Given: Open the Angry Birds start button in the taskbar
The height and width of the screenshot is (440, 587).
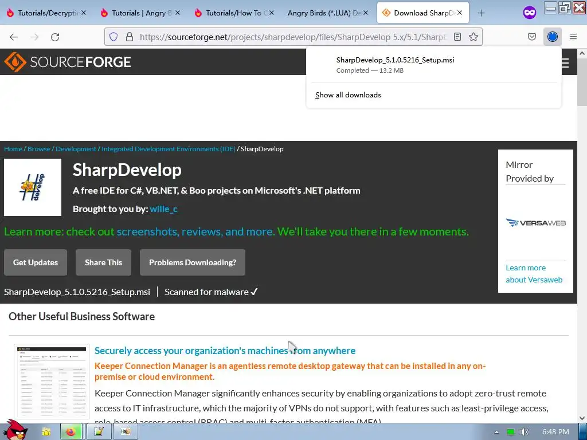Looking at the screenshot, I should pyautogui.click(x=15, y=430).
